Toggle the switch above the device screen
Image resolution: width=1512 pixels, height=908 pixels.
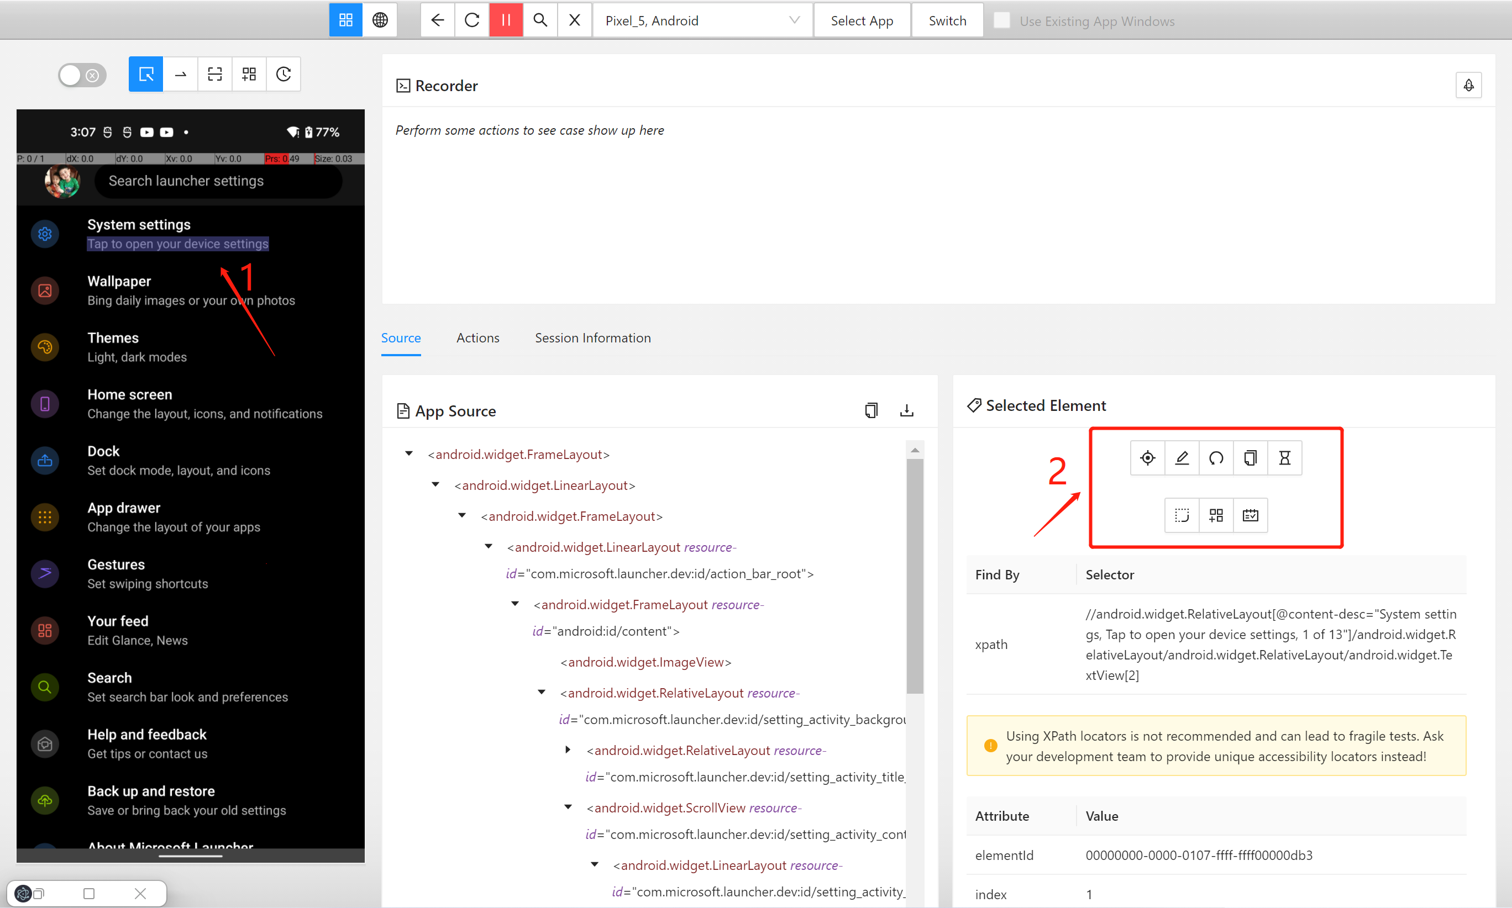coord(82,75)
